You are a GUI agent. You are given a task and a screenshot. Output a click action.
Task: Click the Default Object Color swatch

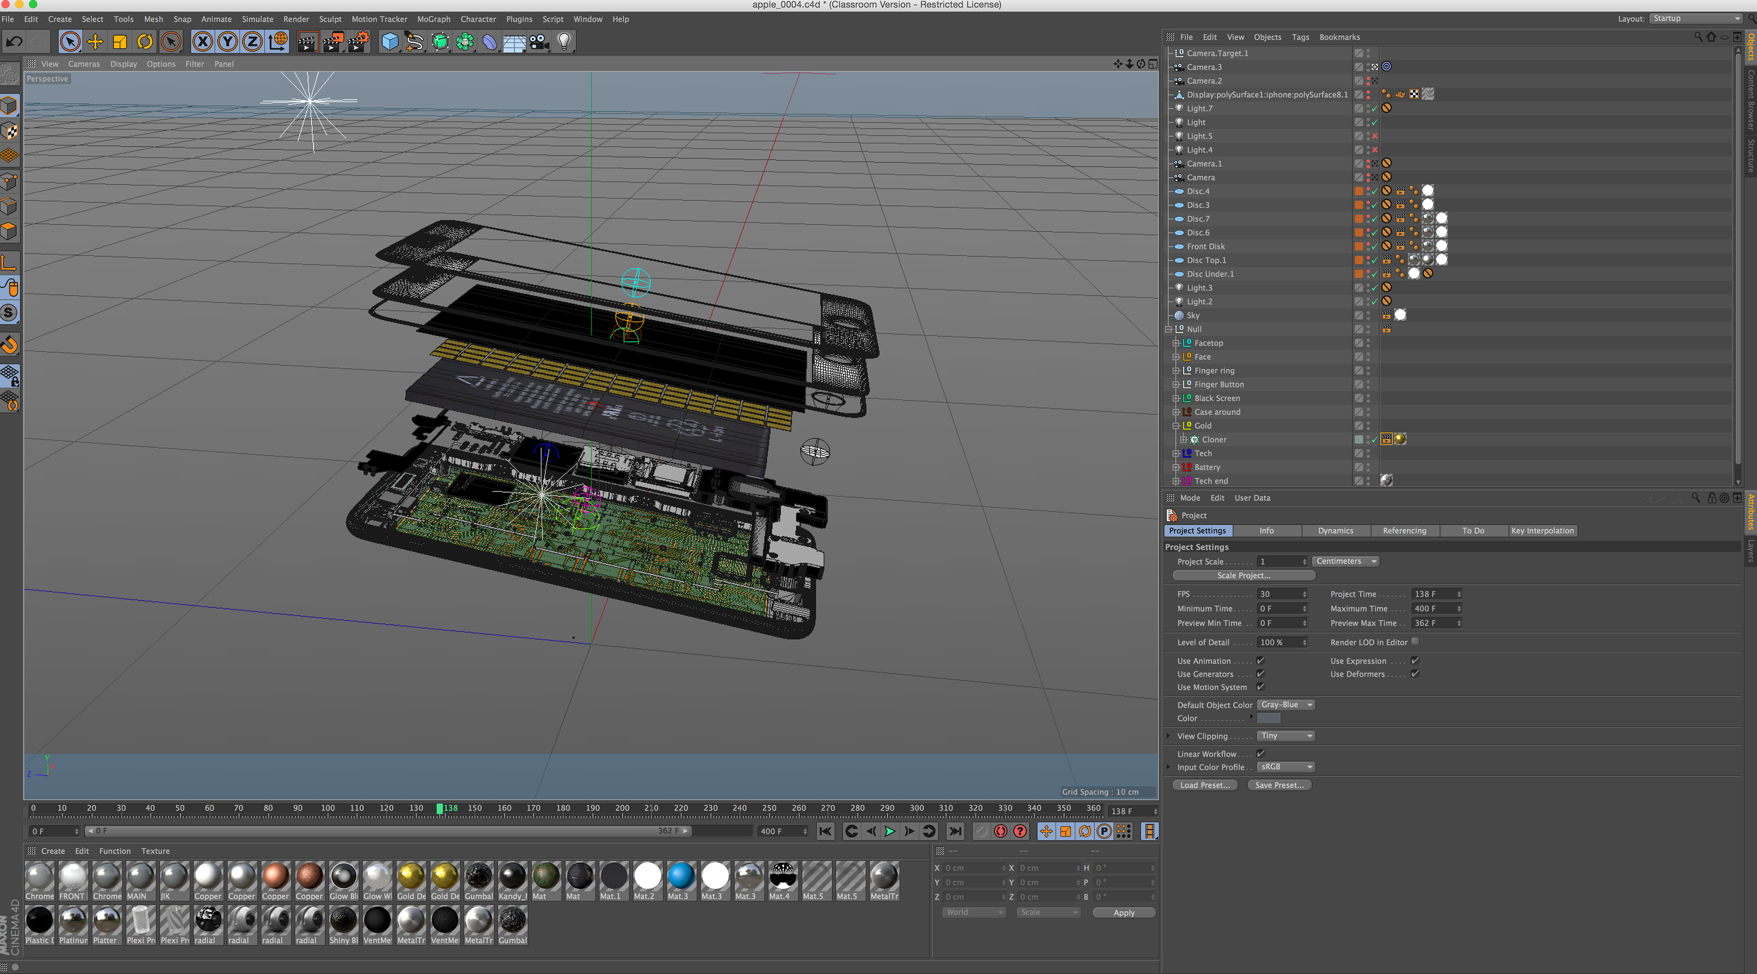click(x=1269, y=718)
